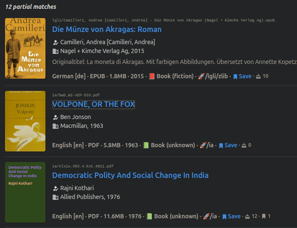Click bookmark list icon showing 1
This screenshot has width=297, height=228.
coord(264,216)
